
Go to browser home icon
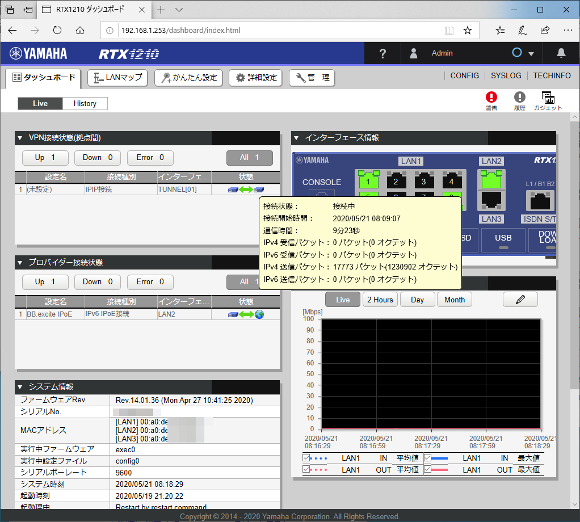tap(80, 30)
